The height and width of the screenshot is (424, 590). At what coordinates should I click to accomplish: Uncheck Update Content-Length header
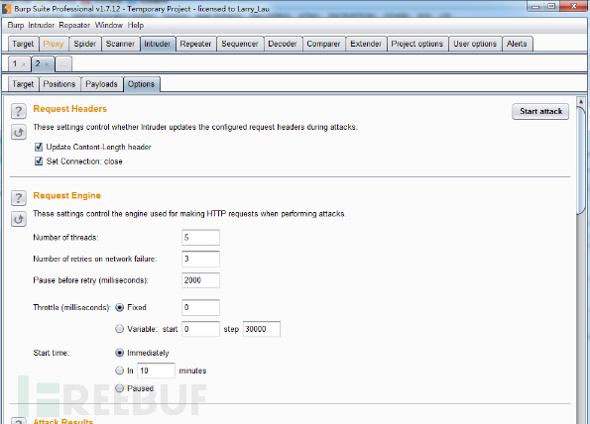[x=39, y=147]
